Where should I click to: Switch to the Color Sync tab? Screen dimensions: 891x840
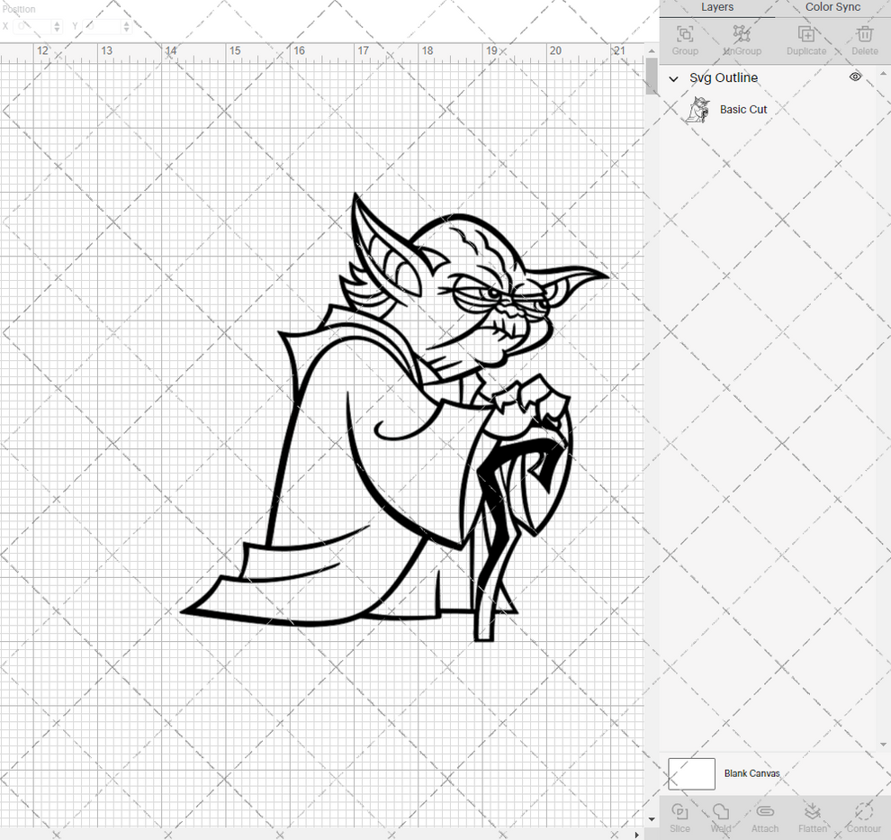pyautogui.click(x=832, y=7)
